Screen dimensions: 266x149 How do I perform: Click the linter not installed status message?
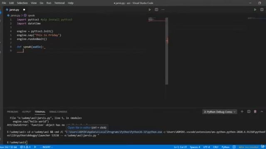tap(249, 147)
